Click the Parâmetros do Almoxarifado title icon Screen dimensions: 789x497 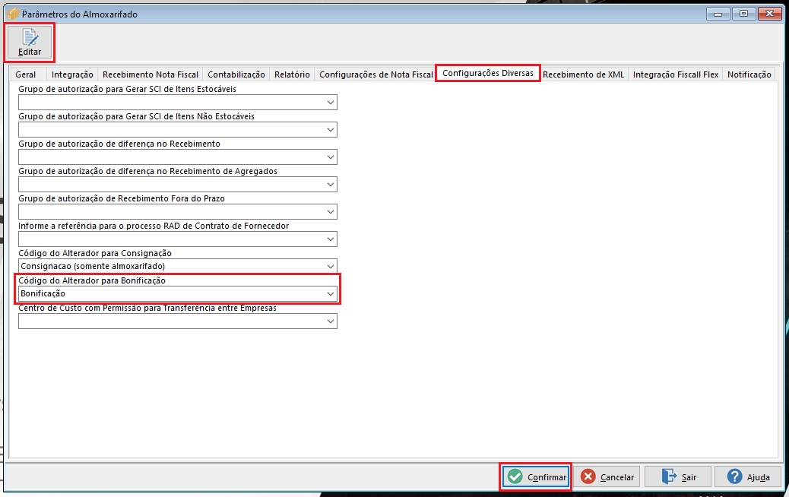coord(13,14)
